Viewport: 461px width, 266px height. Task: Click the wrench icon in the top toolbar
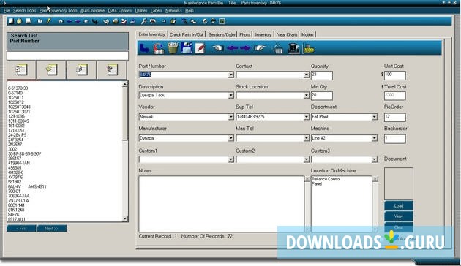coord(143,21)
